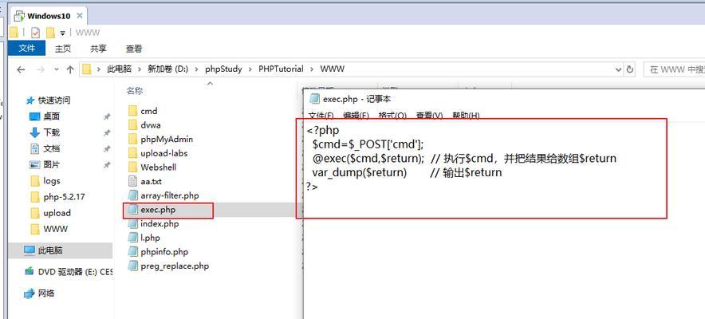Refresh the WWW folder view
705x319 pixels.
630,69
